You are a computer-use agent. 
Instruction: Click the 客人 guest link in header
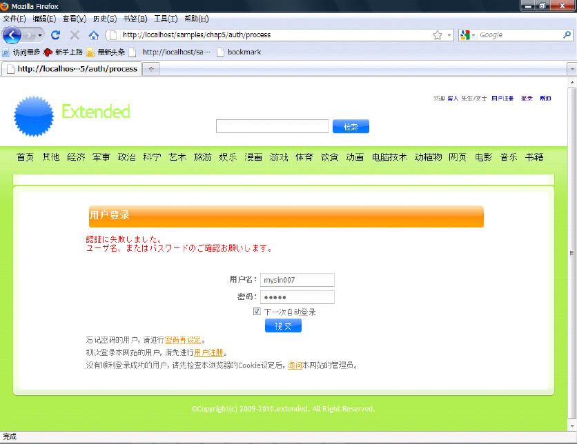pyautogui.click(x=453, y=98)
